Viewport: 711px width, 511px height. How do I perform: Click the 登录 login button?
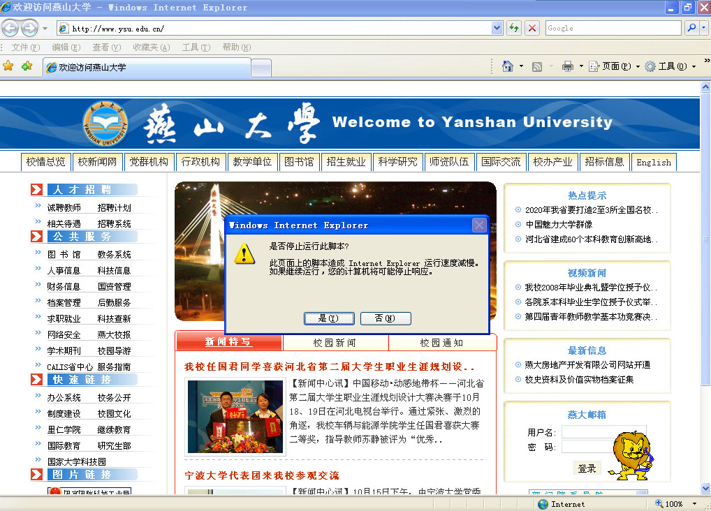point(587,468)
